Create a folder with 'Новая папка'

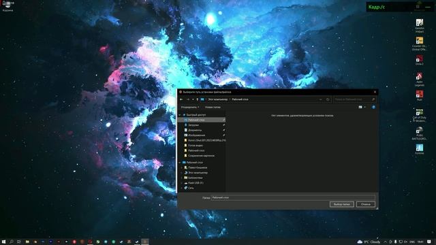click(213, 108)
